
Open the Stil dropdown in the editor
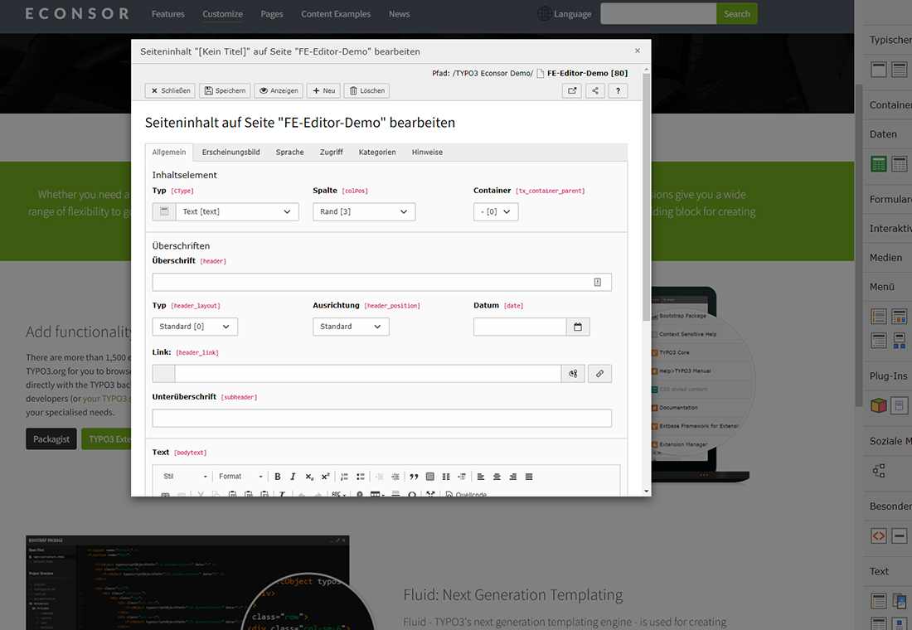pos(184,477)
